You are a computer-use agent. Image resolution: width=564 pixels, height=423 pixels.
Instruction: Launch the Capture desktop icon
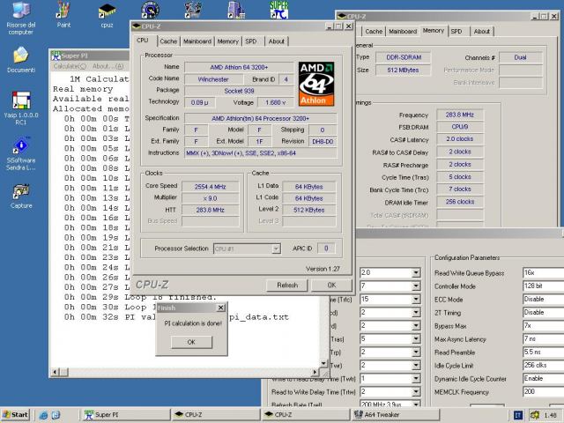click(x=21, y=197)
